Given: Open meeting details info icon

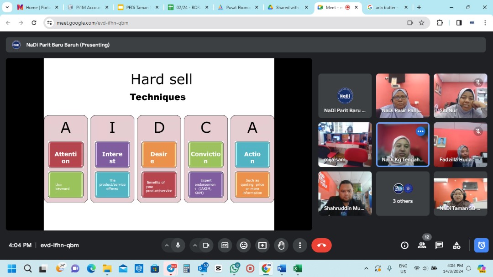Looking at the screenshot, I should [x=404, y=246].
